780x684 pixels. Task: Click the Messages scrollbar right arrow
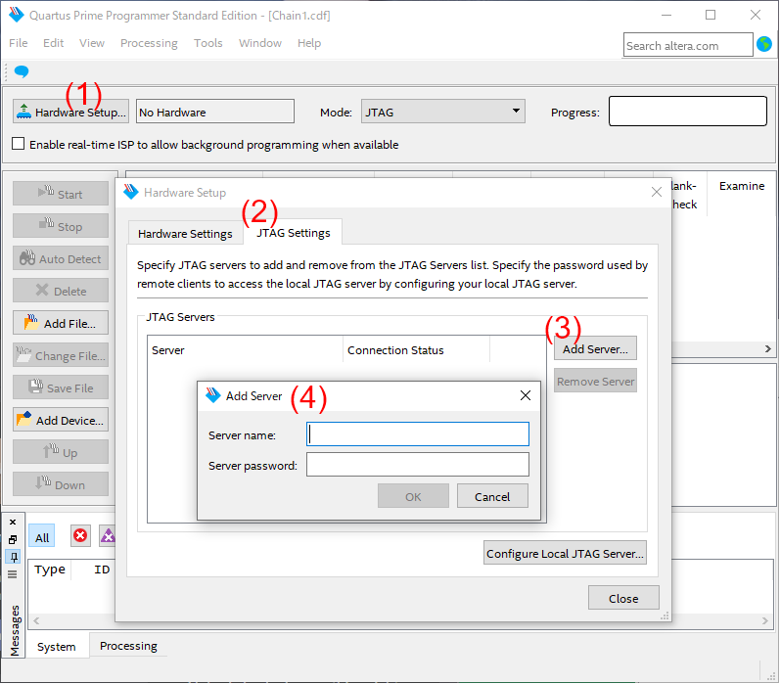pyautogui.click(x=765, y=620)
